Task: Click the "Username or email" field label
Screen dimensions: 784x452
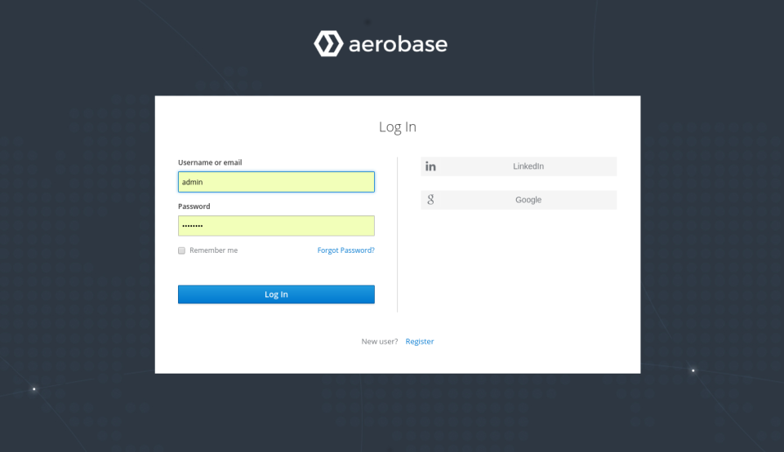Action: click(x=210, y=162)
